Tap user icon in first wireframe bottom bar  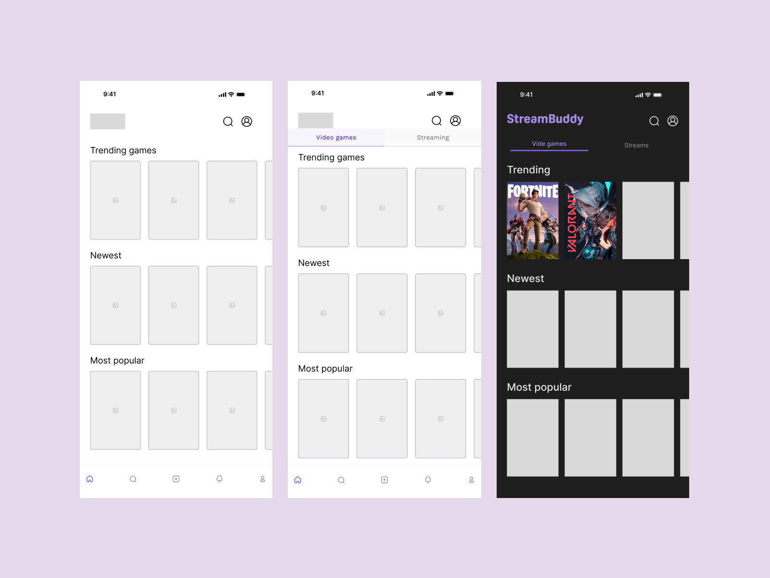click(x=263, y=479)
